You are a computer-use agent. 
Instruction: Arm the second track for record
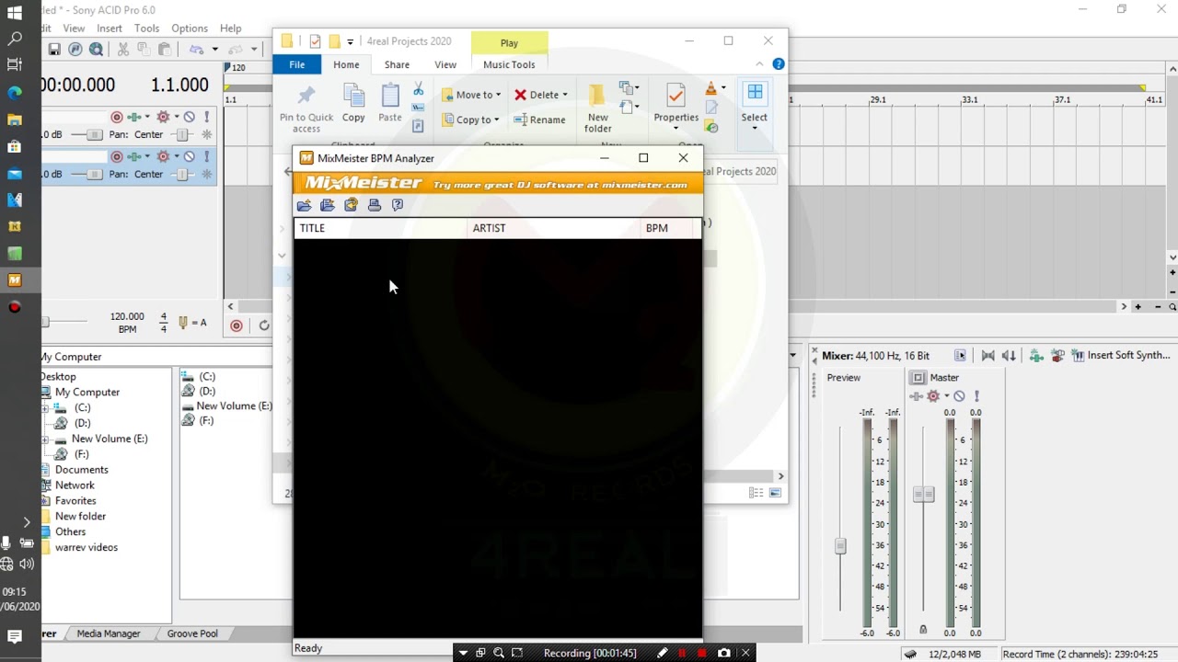(x=117, y=156)
